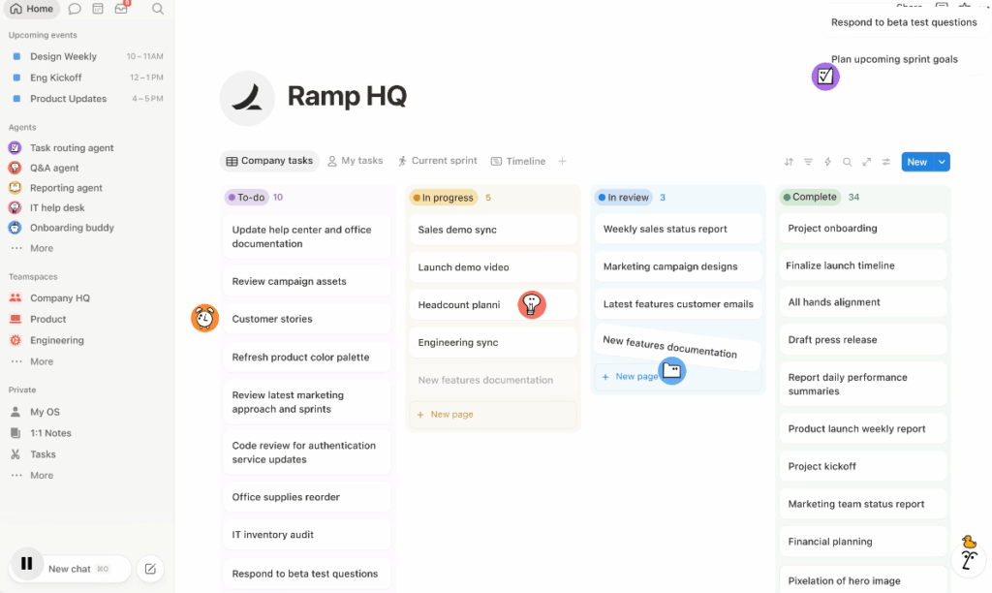Viewport: 992px width, 593px height.
Task: Click the red lightbulb floating icon
Action: click(x=532, y=305)
